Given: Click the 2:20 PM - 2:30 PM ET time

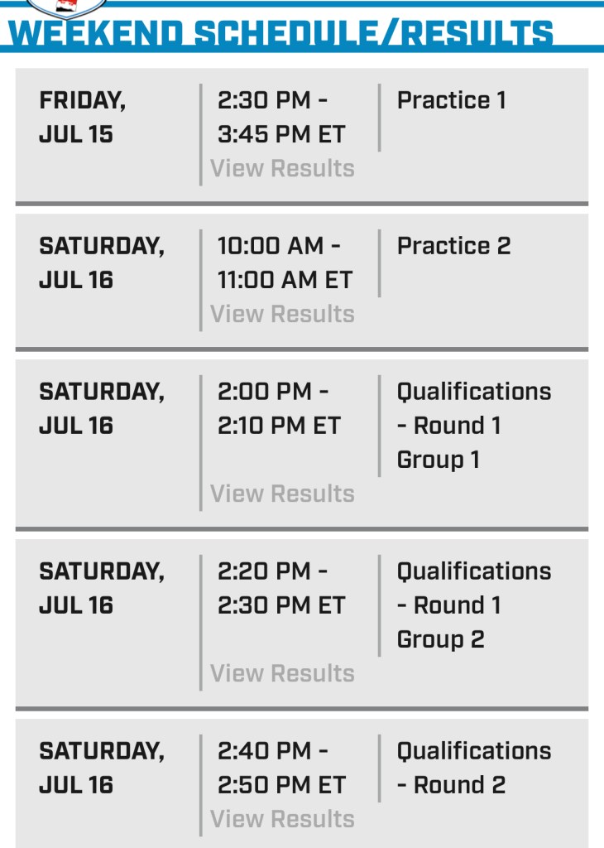Looking at the screenshot, I should point(280,588).
